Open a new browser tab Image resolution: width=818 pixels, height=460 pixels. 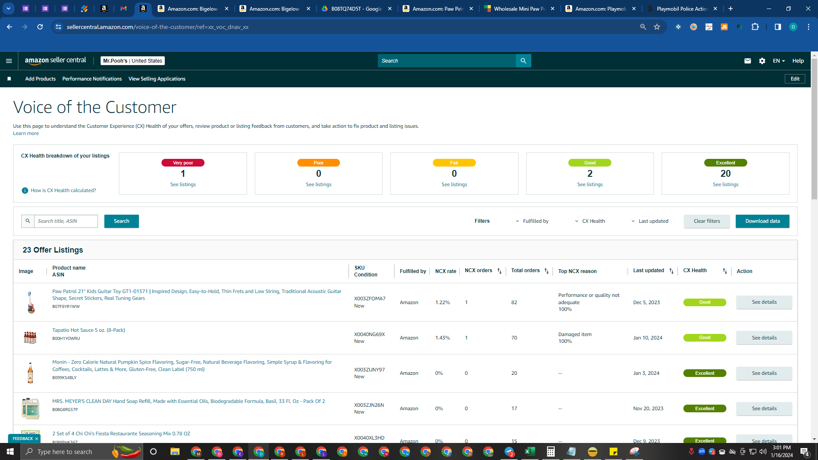pos(731,9)
